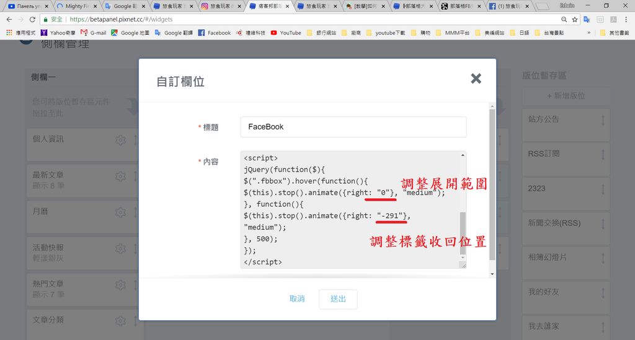Click the textarea resize handle corner
The image size is (635, 340).
(463, 265)
